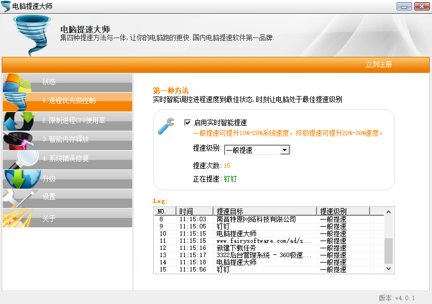This screenshot has width=432, height=304.
Task: Minimize the 电脑提速大师 window
Action: (x=404, y=6)
